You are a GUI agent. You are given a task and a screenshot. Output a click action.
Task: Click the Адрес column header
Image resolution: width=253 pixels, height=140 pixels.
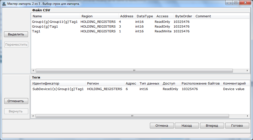(x=131, y=83)
